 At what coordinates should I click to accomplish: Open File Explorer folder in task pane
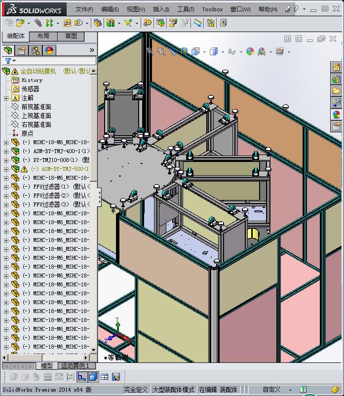click(336, 91)
